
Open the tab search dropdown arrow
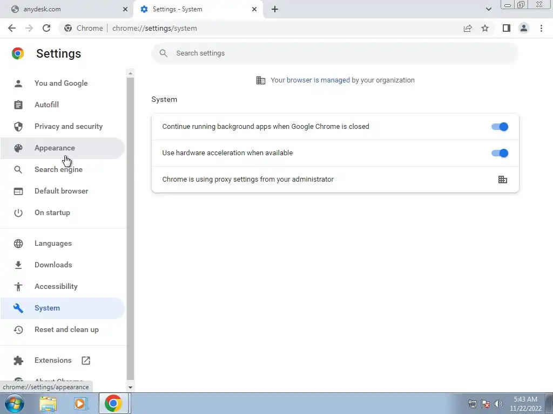(x=488, y=9)
